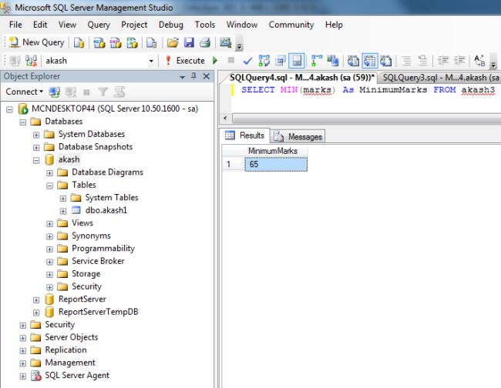Select Results to Grid icon

pyautogui.click(x=370, y=61)
